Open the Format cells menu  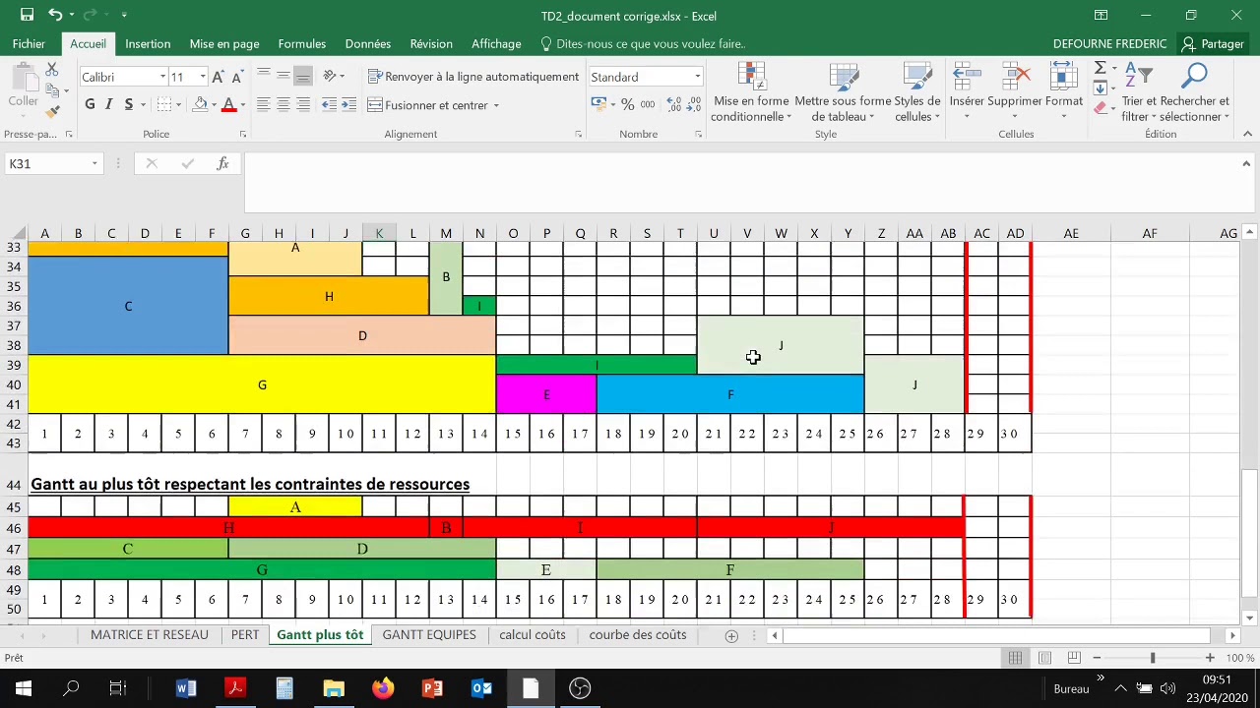[1063, 92]
